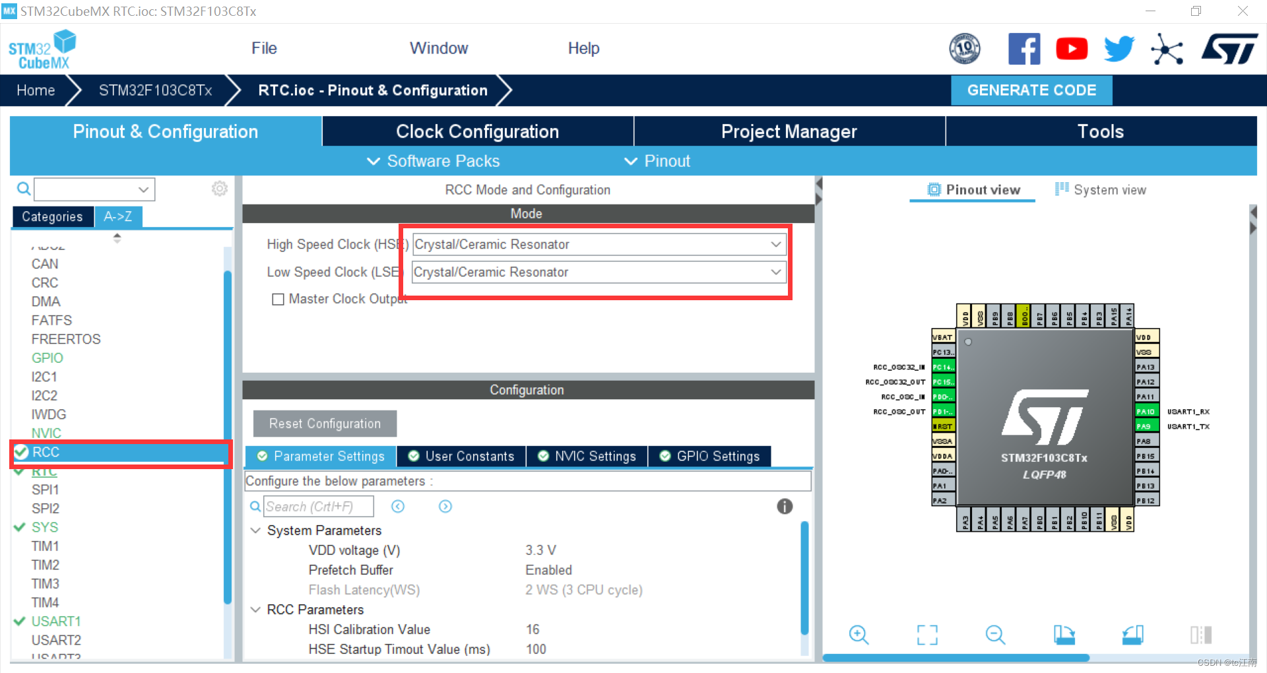1267x673 pixels.
Task: Open High Speed Clock HSE dropdown
Action: point(599,244)
